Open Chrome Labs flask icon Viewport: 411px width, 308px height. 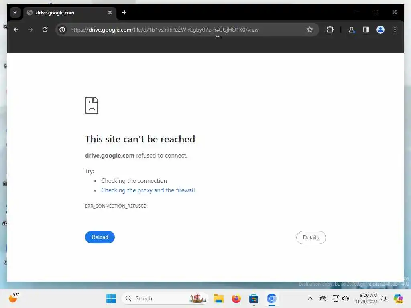pos(351,30)
